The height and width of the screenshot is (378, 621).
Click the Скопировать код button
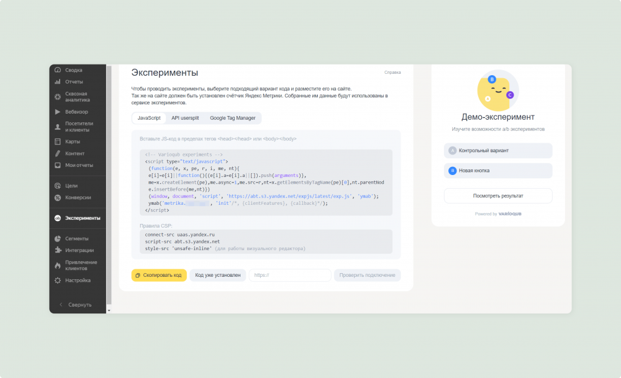click(159, 275)
